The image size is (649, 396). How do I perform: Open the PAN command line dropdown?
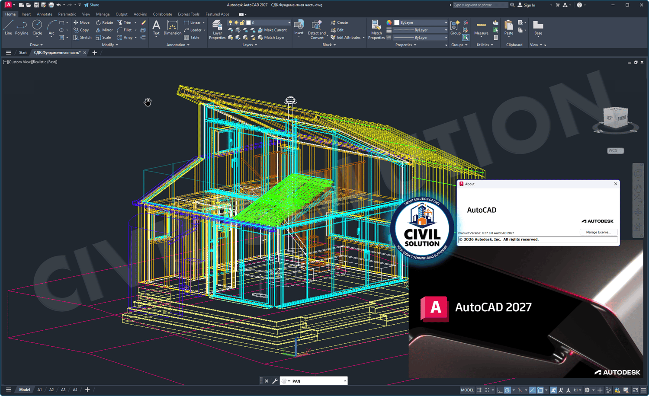(345, 381)
